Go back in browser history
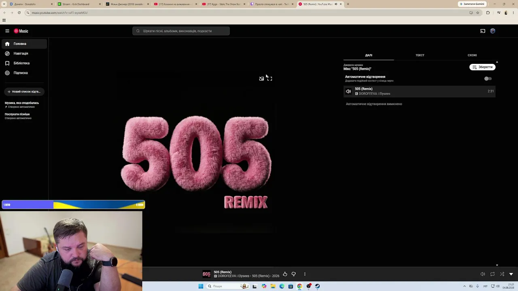The width and height of the screenshot is (518, 291). point(4,13)
